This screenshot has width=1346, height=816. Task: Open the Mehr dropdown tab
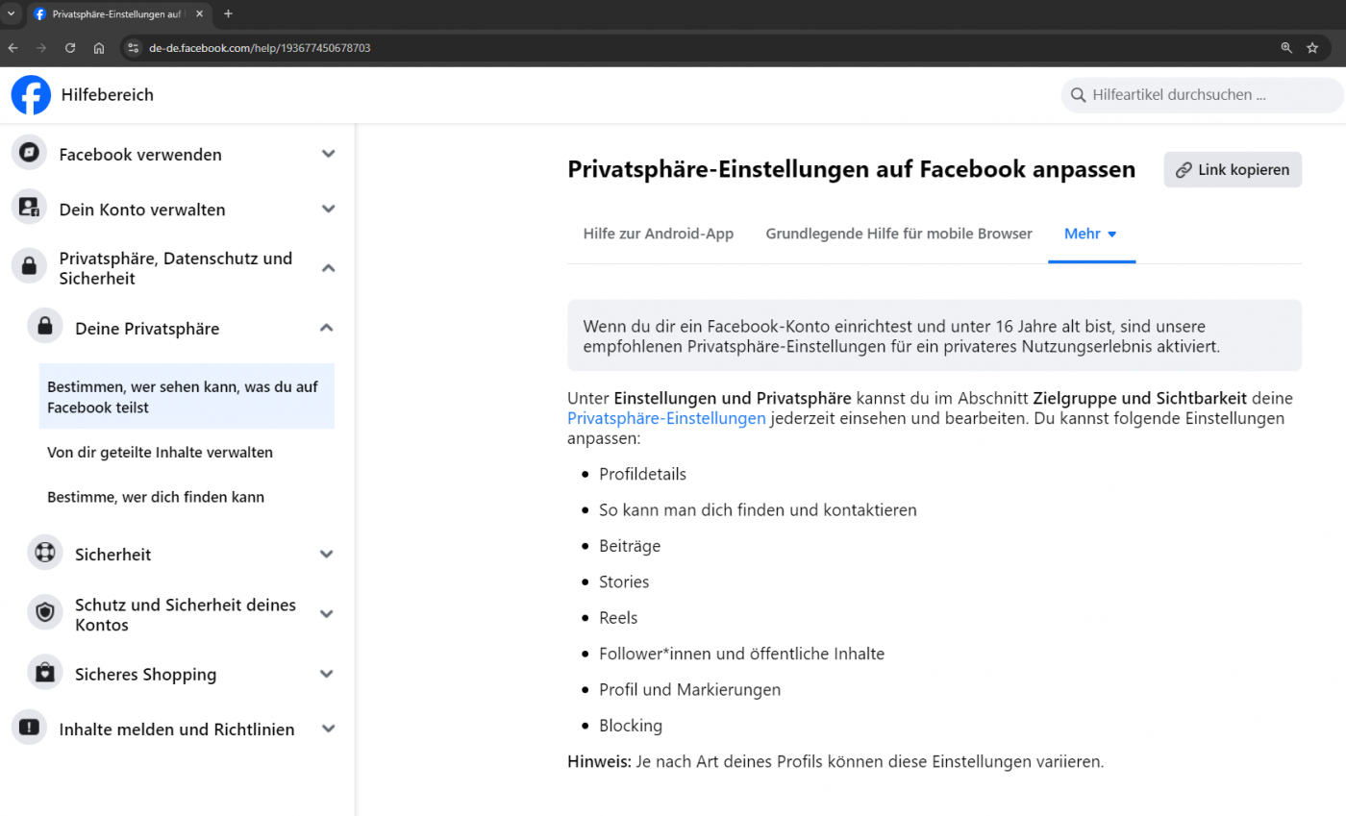click(1091, 234)
